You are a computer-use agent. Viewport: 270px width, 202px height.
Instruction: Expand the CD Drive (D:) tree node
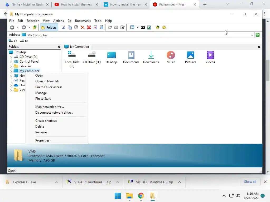[x=11, y=57]
